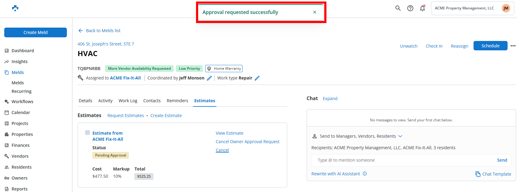Edit work type Repair with pencil icon
The image size is (517, 192).
click(x=257, y=78)
